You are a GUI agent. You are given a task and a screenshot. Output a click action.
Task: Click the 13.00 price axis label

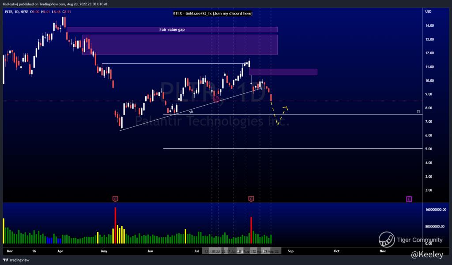tap(429, 39)
